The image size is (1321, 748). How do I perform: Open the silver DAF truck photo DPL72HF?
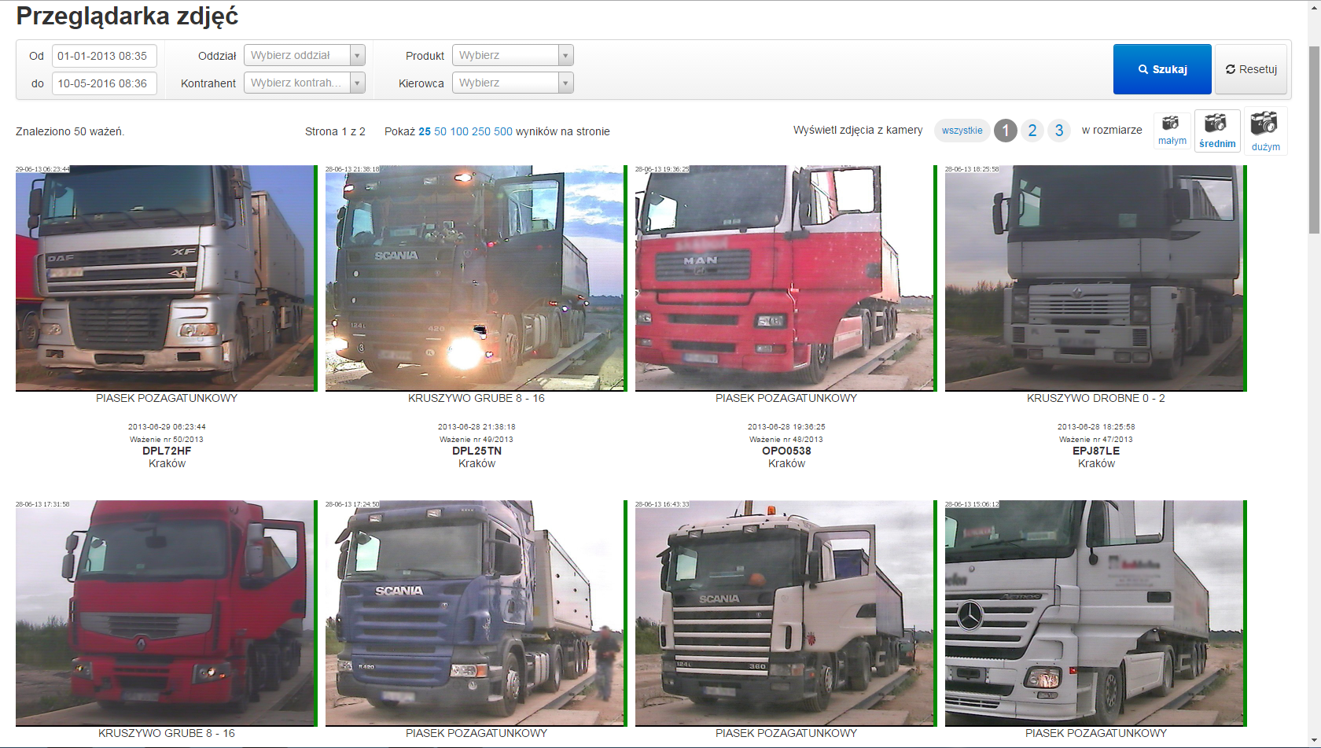[165, 278]
